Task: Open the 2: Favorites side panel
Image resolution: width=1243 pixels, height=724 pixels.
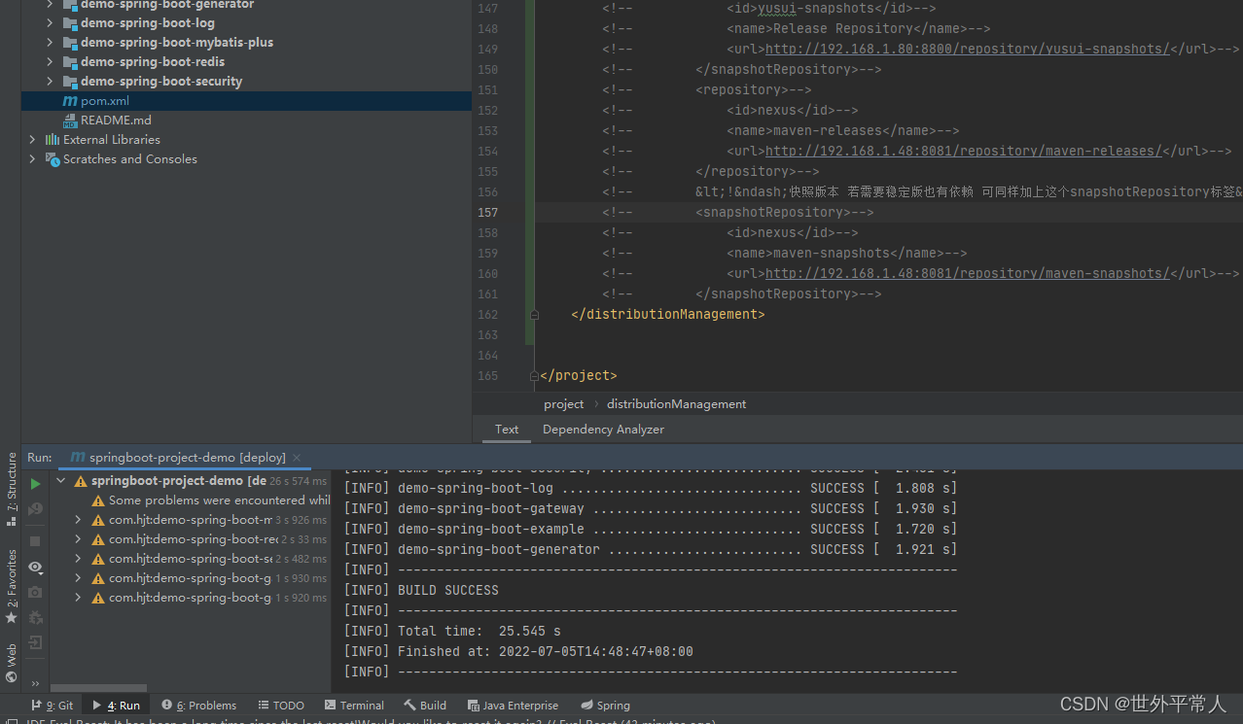Action: 11,586
